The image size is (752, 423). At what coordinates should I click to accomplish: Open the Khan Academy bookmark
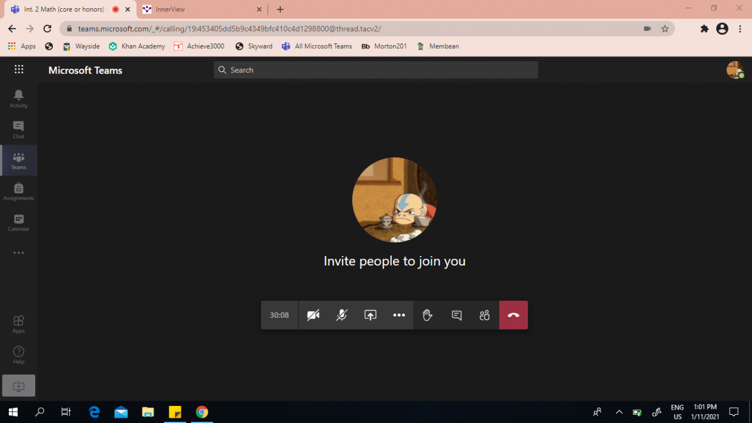coord(137,46)
